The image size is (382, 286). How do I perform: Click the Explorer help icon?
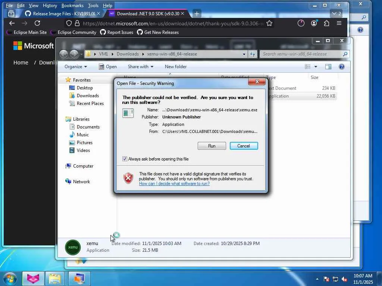tap(342, 67)
